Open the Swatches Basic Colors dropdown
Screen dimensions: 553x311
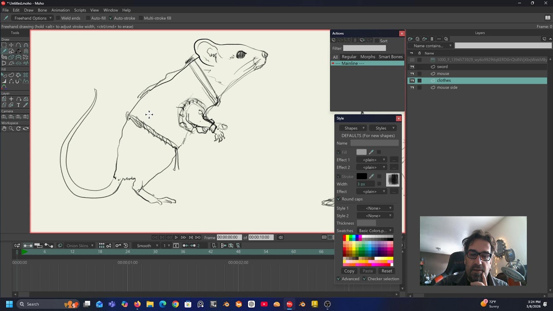[375, 231]
